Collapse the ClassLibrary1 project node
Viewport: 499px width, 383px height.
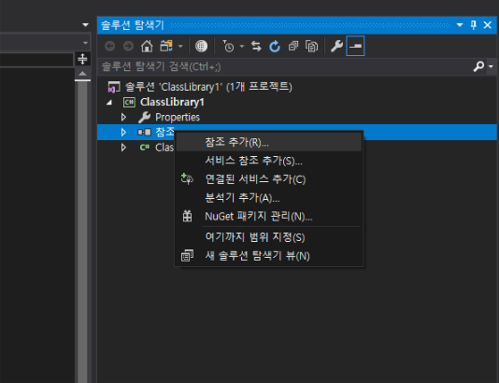109,102
